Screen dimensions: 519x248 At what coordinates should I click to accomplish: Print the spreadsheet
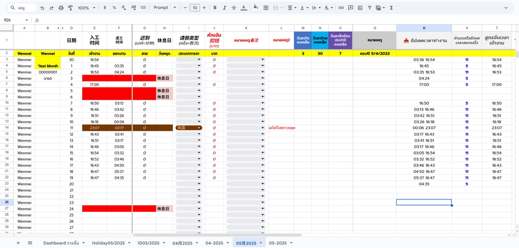[61, 8]
